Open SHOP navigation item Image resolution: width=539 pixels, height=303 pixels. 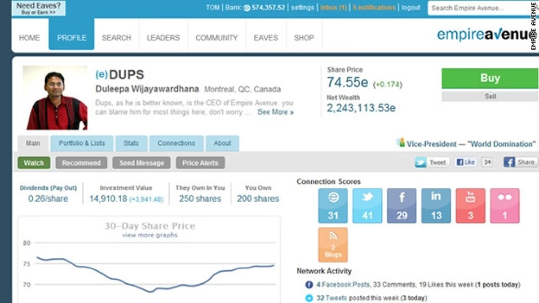304,38
